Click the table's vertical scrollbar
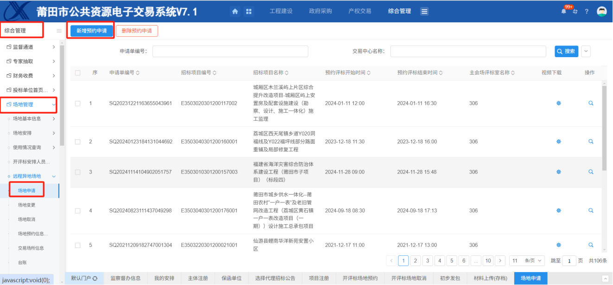Screen dimensions: 613x285 [604, 130]
